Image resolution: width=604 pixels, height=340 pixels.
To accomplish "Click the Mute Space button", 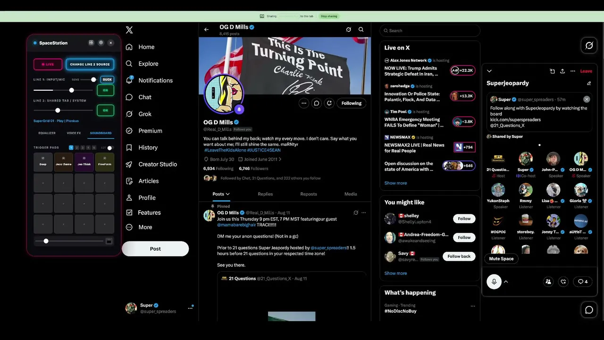I will (x=501, y=259).
